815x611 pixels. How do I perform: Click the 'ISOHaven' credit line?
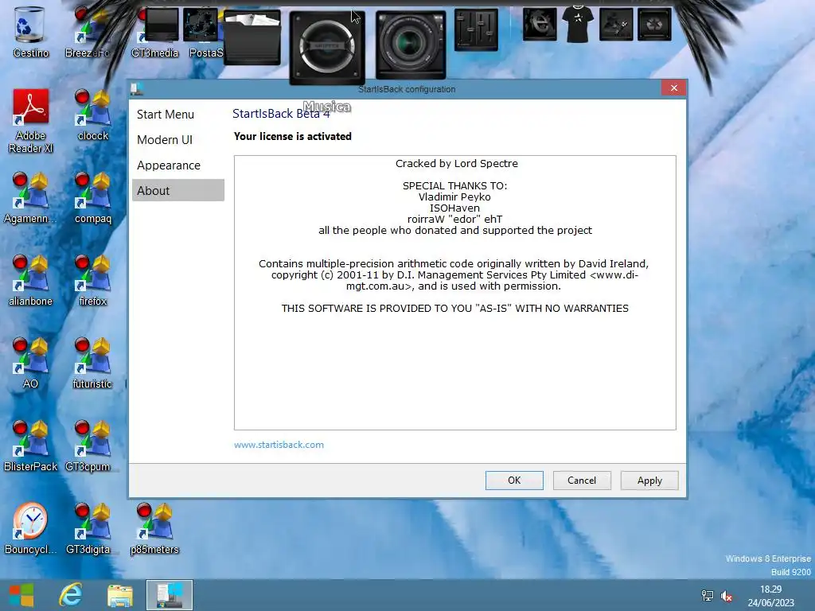click(454, 208)
